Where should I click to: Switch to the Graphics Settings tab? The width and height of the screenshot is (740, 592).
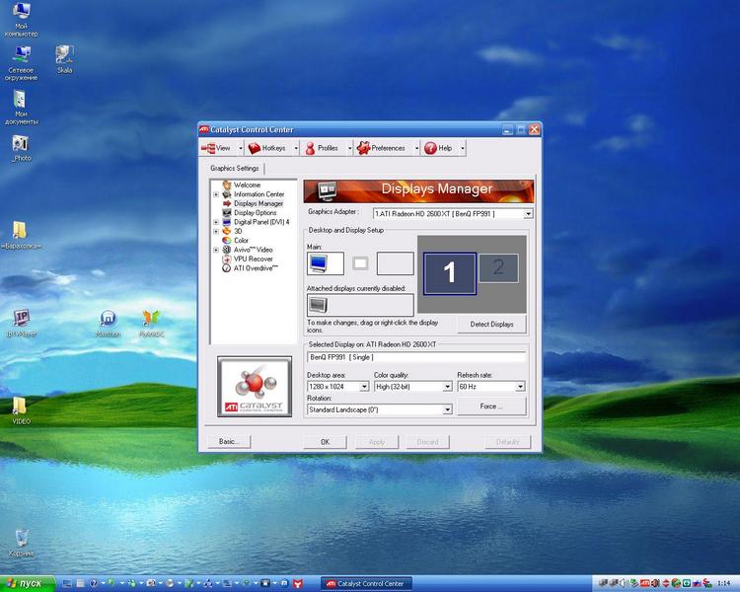(x=235, y=169)
